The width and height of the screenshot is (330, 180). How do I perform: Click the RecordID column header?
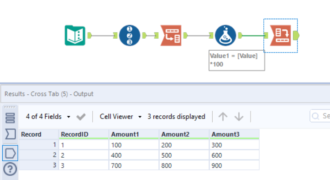pos(84,134)
